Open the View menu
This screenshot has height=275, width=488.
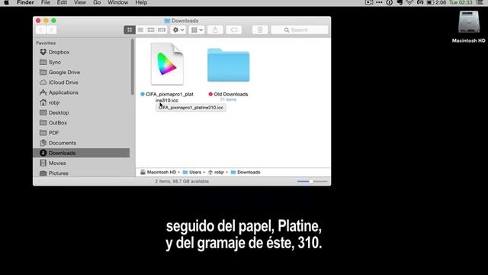click(x=80, y=2)
